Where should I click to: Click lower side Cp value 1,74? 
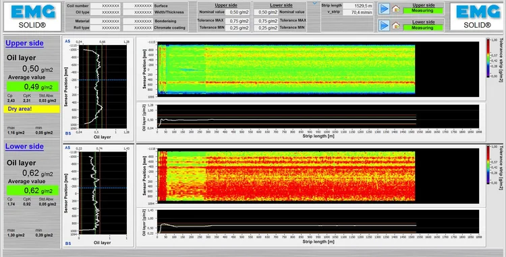click(x=11, y=204)
